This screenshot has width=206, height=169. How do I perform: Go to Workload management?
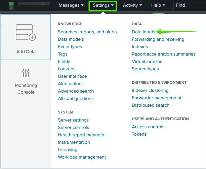(x=82, y=157)
